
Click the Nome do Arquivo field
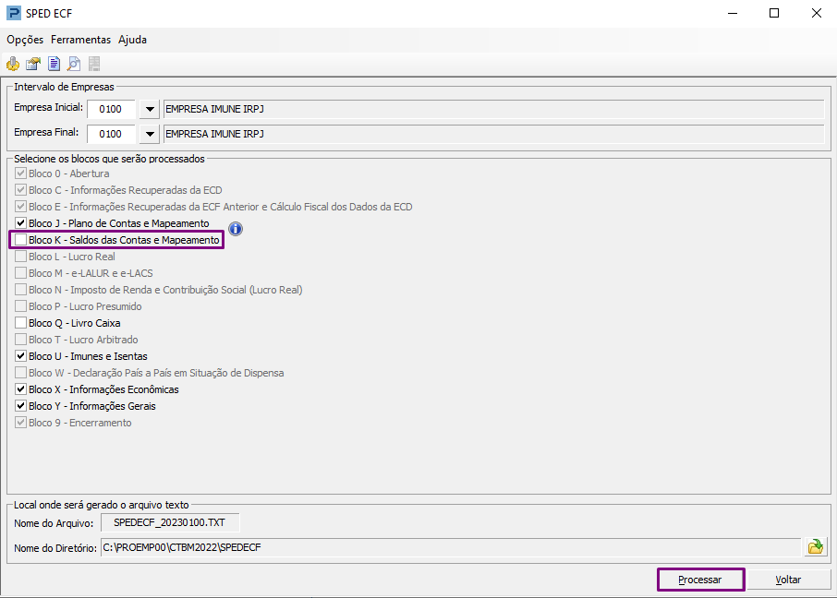[x=170, y=522]
